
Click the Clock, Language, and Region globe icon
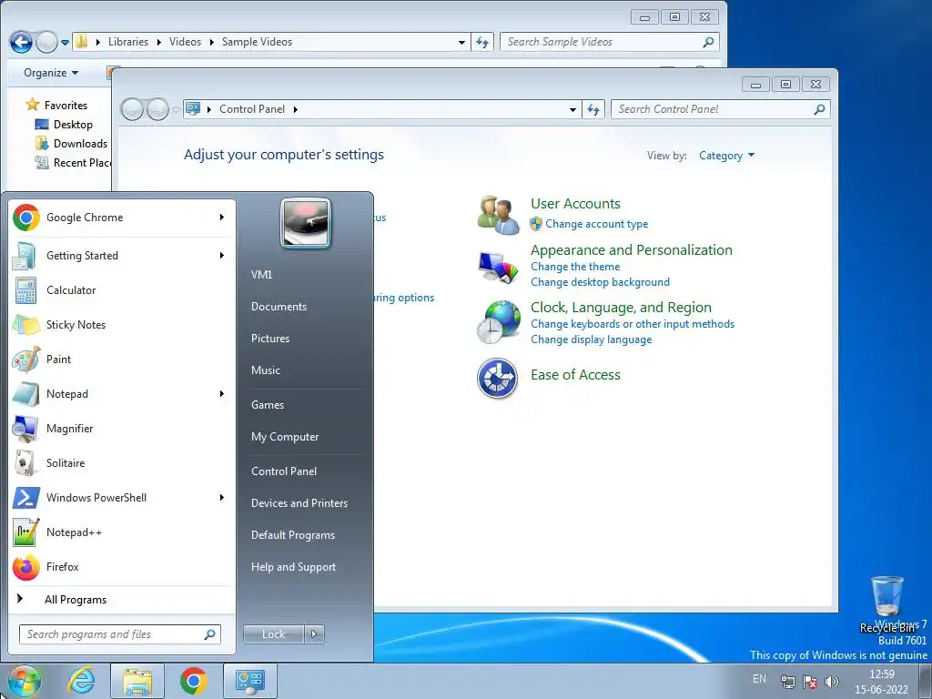498,321
